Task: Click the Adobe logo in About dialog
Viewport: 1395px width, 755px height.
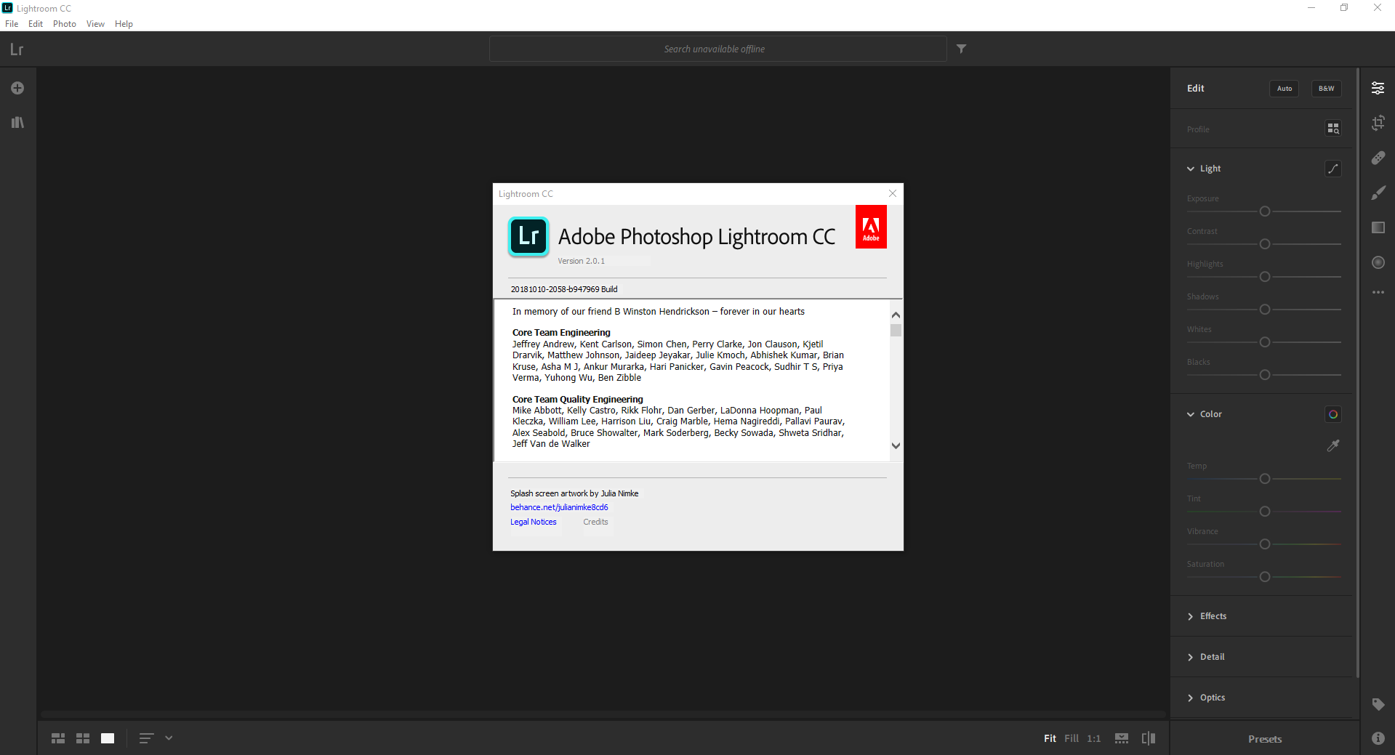Action: click(x=871, y=227)
